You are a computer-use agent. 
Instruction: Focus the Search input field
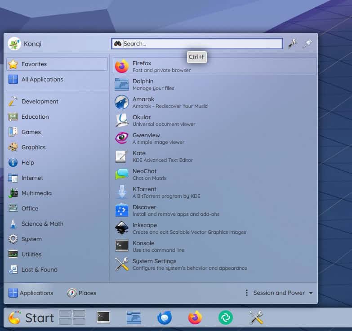pos(197,44)
